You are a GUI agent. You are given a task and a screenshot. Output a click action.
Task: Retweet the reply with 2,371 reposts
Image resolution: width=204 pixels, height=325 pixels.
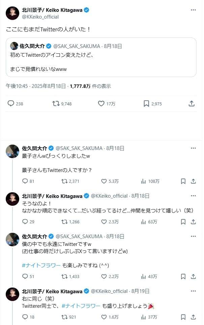(64, 181)
